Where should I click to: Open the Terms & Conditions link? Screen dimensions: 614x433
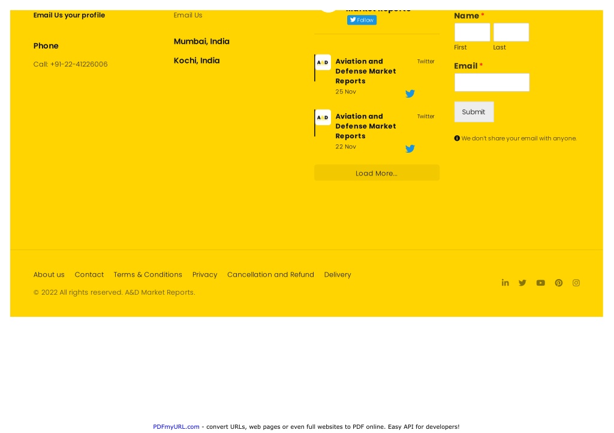148,274
